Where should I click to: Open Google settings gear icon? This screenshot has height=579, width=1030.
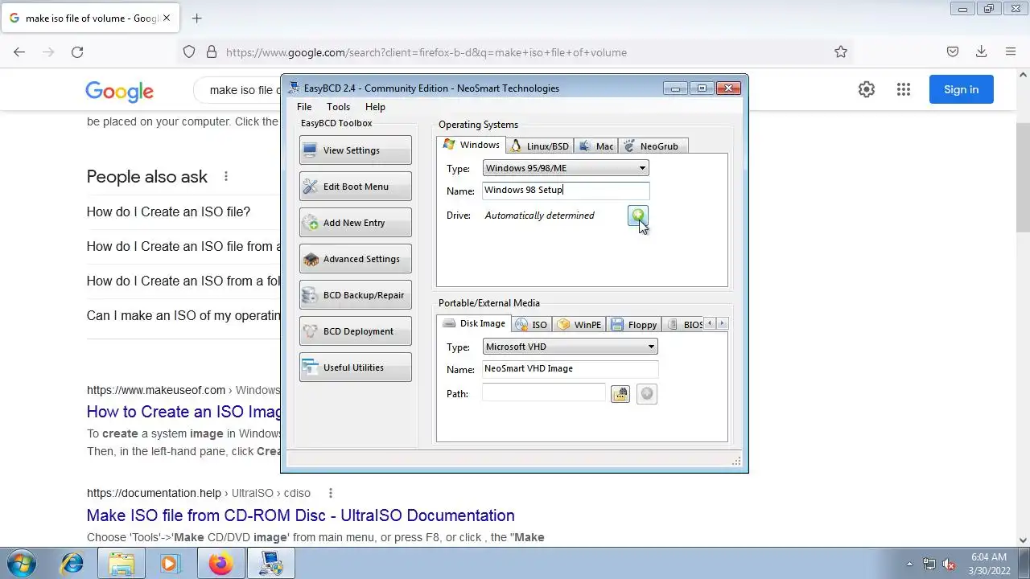867,89
